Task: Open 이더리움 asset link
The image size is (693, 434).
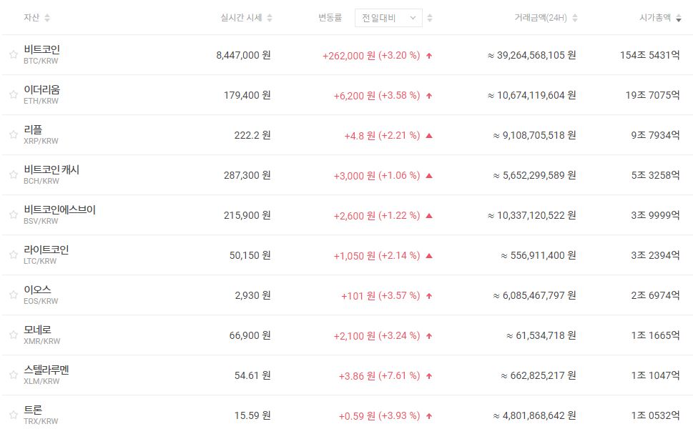Action: point(41,90)
